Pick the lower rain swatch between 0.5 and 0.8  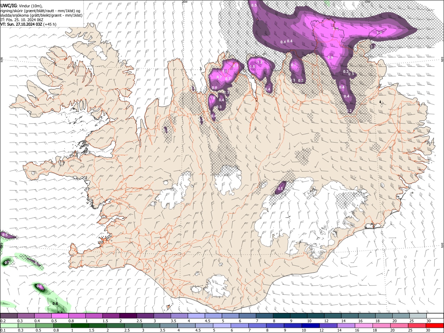45,325
